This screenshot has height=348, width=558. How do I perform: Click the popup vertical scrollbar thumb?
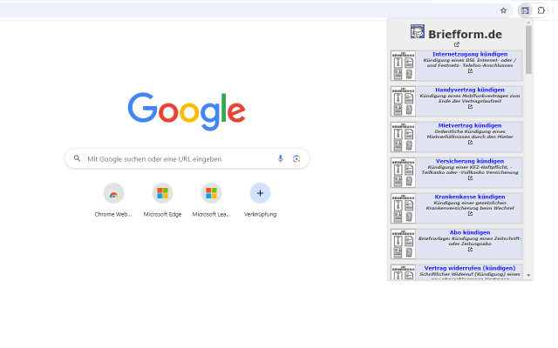pyautogui.click(x=528, y=50)
